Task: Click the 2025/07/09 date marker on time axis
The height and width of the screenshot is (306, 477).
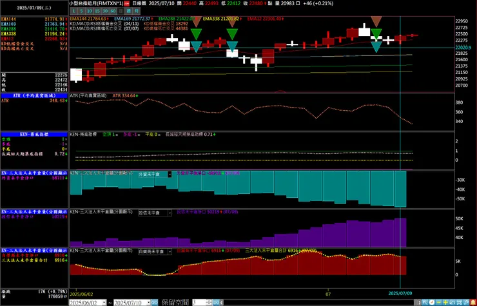Action: tap(400, 294)
